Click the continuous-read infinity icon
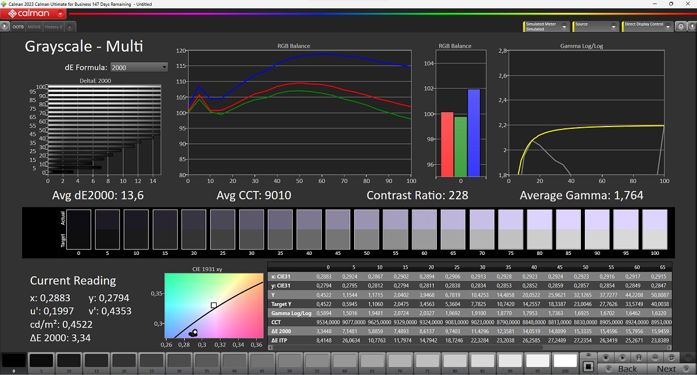 [656, 358]
